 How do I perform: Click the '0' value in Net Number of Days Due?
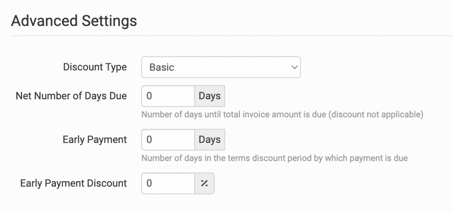pyautogui.click(x=149, y=96)
